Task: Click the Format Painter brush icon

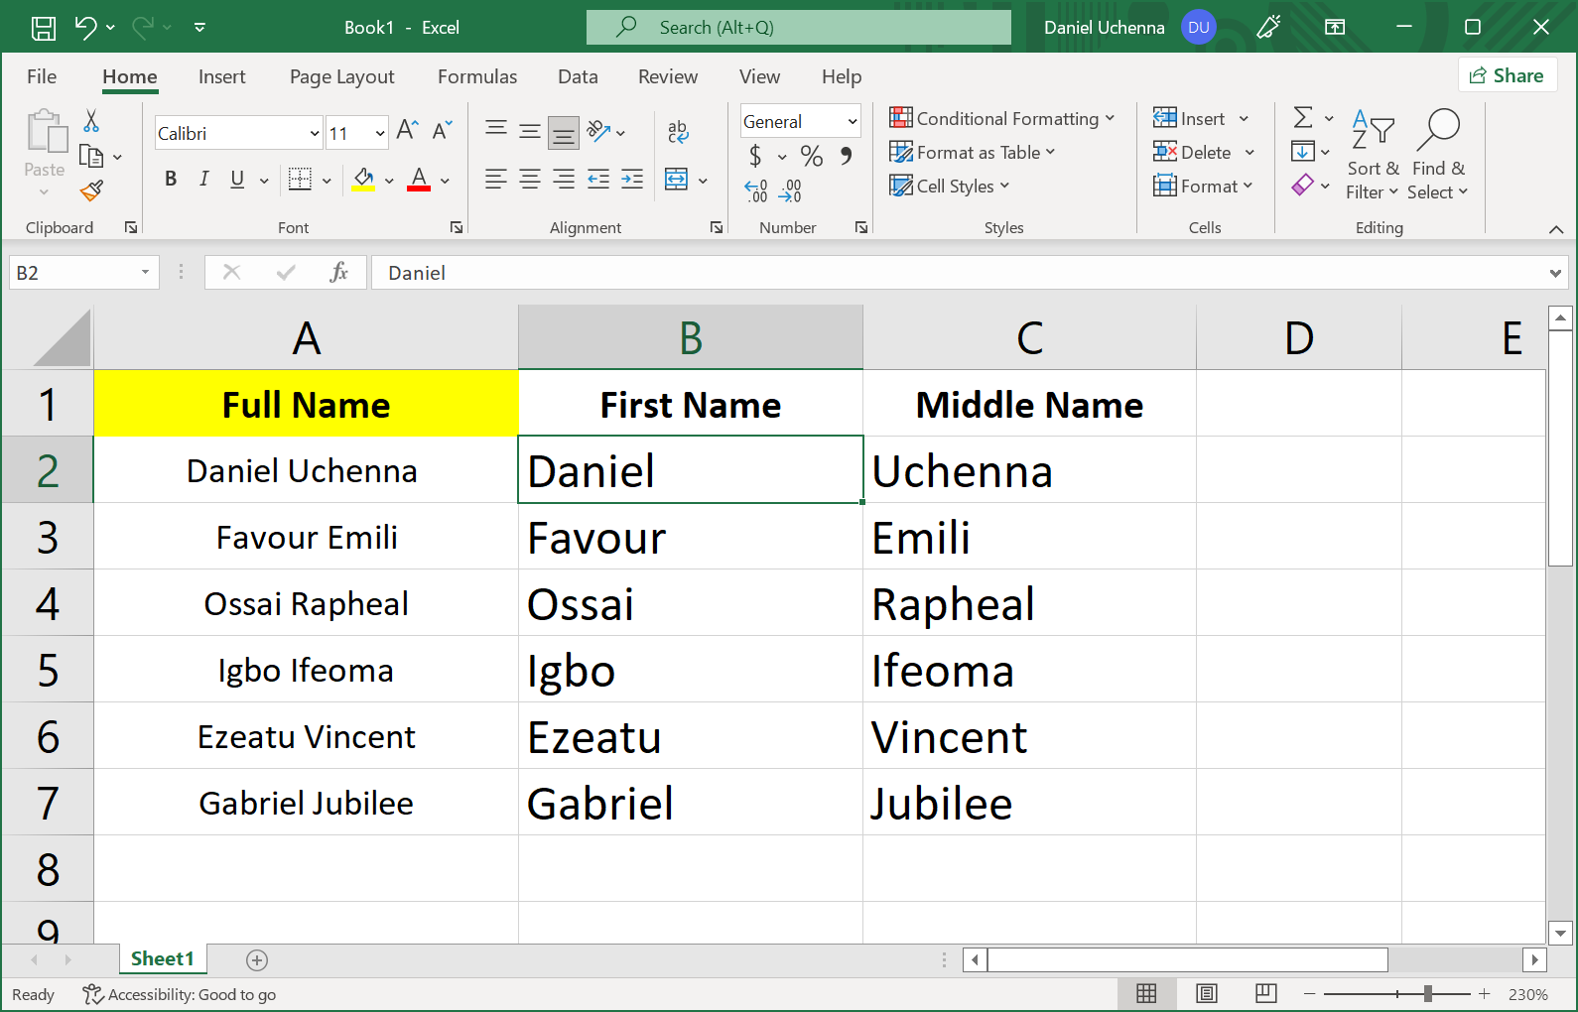Action: (x=91, y=190)
